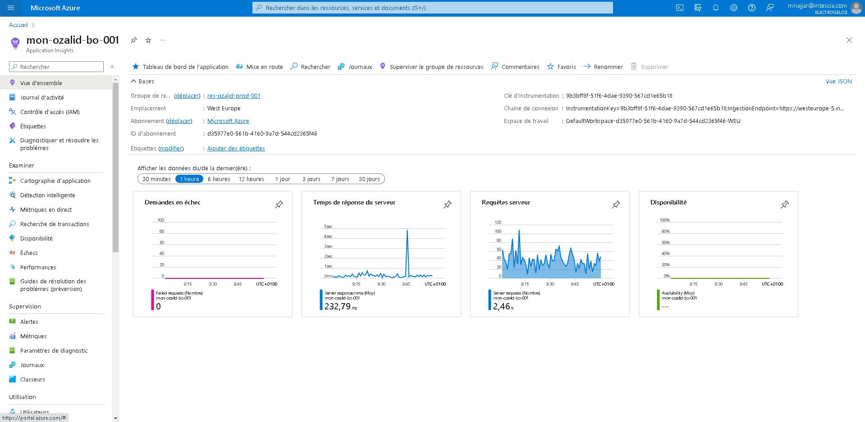Viewport: 865px width, 422px height.
Task: Click the notifications bell icon
Action: pos(715,8)
